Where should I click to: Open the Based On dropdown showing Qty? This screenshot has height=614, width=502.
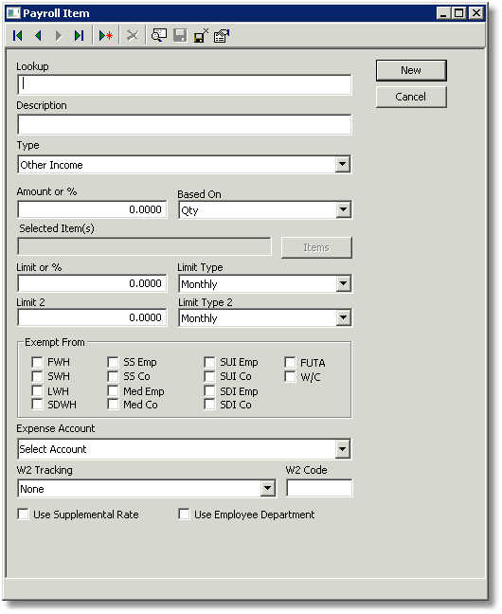pyautogui.click(x=343, y=209)
